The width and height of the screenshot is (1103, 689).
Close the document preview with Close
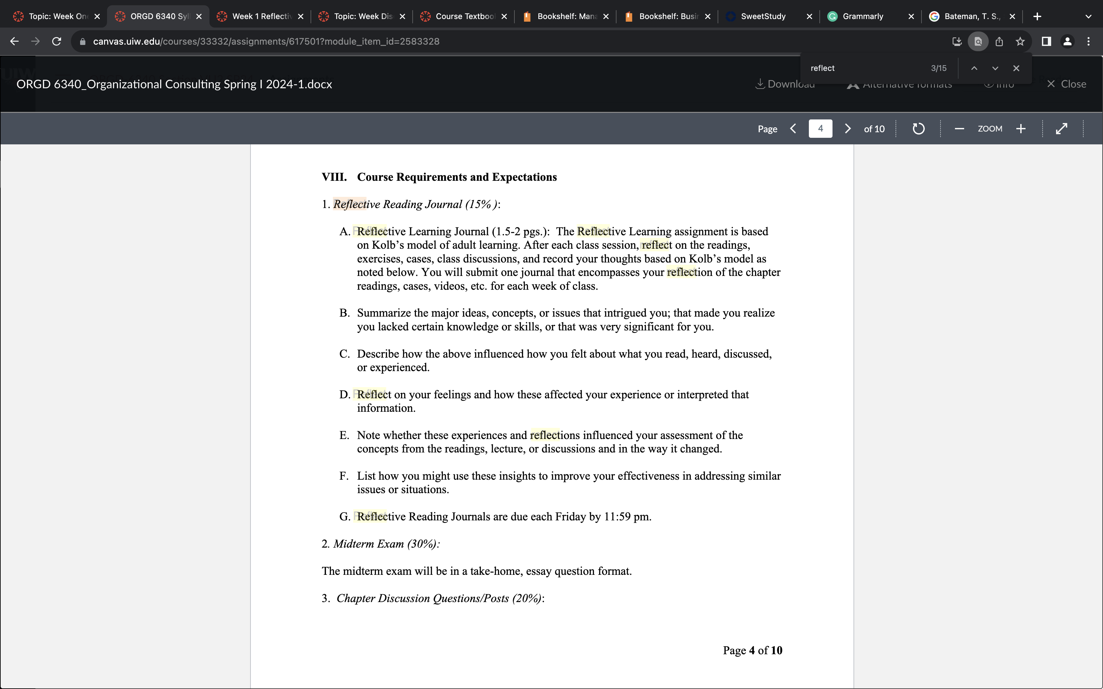[x=1067, y=84]
